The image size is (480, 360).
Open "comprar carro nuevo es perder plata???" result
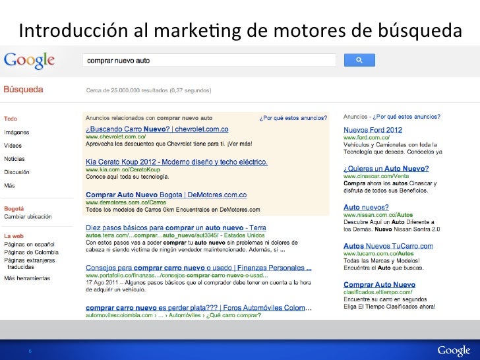point(198,308)
